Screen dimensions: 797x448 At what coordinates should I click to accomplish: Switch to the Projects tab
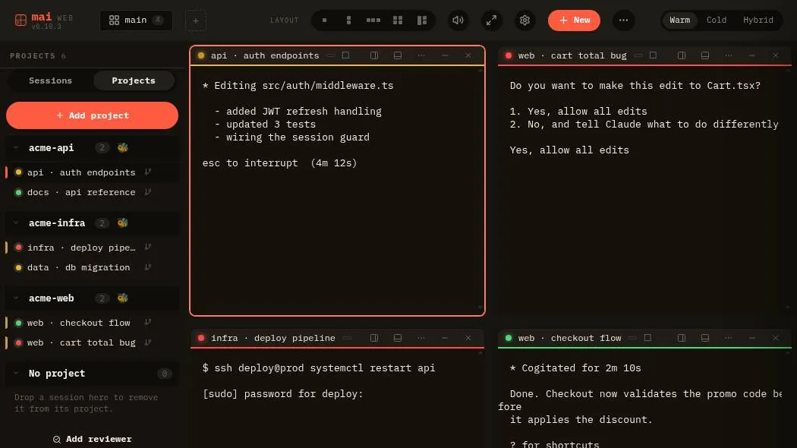click(133, 80)
